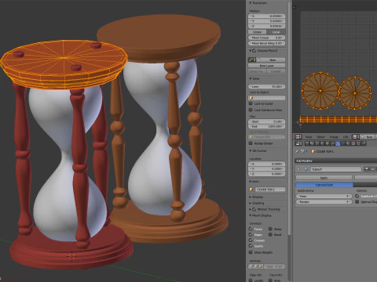Viewport: 377px width, 282px height.
Task: Open the UVs menu in UV editor
Action: 346,137
